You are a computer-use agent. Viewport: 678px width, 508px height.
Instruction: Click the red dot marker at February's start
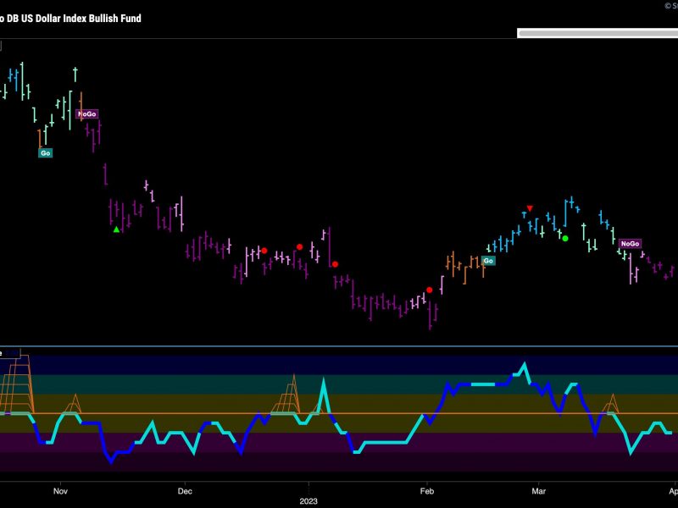click(x=430, y=290)
